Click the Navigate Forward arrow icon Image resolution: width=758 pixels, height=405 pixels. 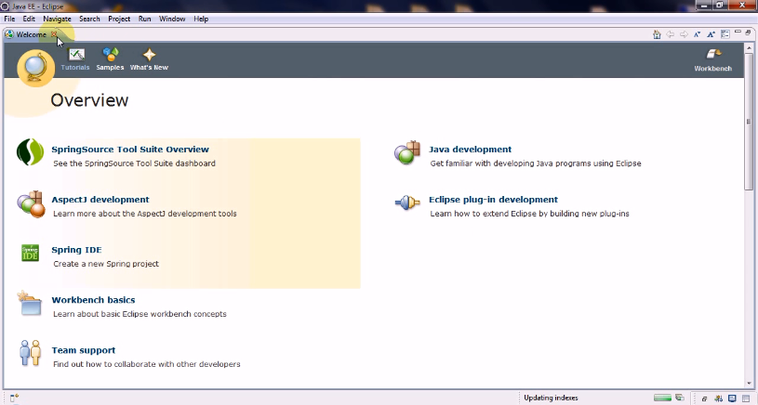click(684, 34)
